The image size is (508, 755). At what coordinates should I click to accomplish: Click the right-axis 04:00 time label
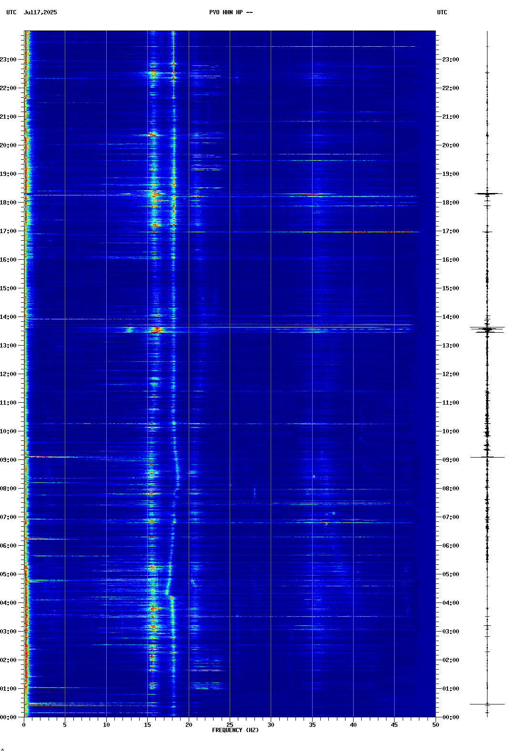(x=451, y=603)
